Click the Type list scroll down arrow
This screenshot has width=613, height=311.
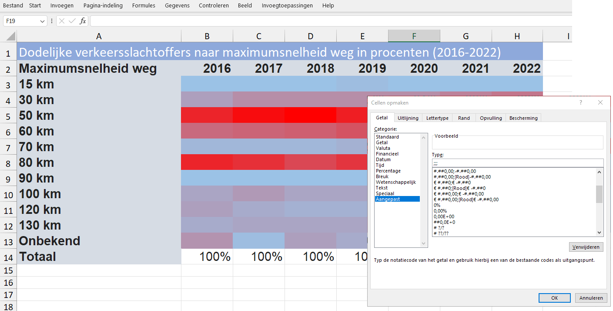click(600, 233)
